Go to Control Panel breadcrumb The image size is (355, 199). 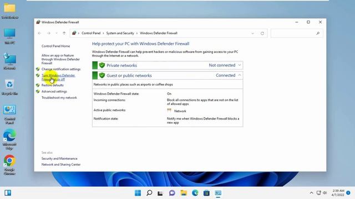(91, 33)
